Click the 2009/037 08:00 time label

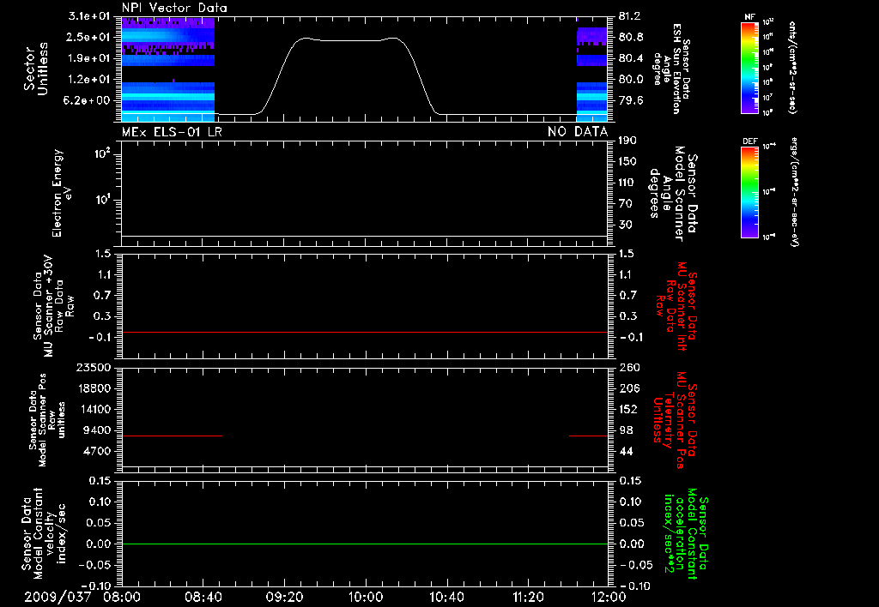[x=82, y=597]
